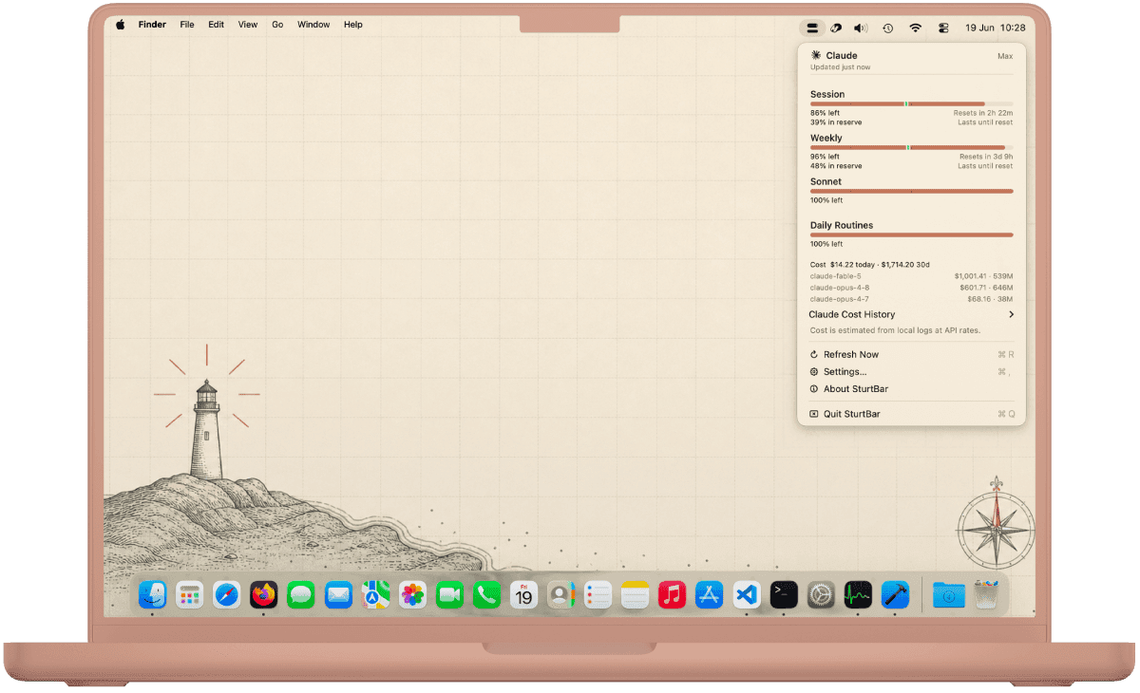Open the Go menu
This screenshot has width=1140, height=693.
[x=277, y=25]
